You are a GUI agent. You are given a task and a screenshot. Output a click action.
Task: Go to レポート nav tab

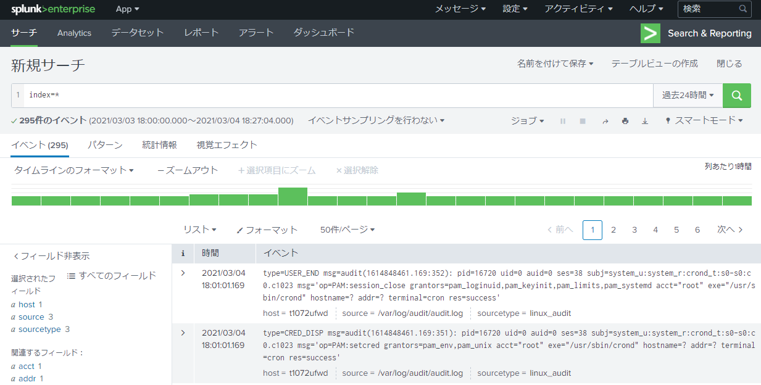(x=202, y=33)
